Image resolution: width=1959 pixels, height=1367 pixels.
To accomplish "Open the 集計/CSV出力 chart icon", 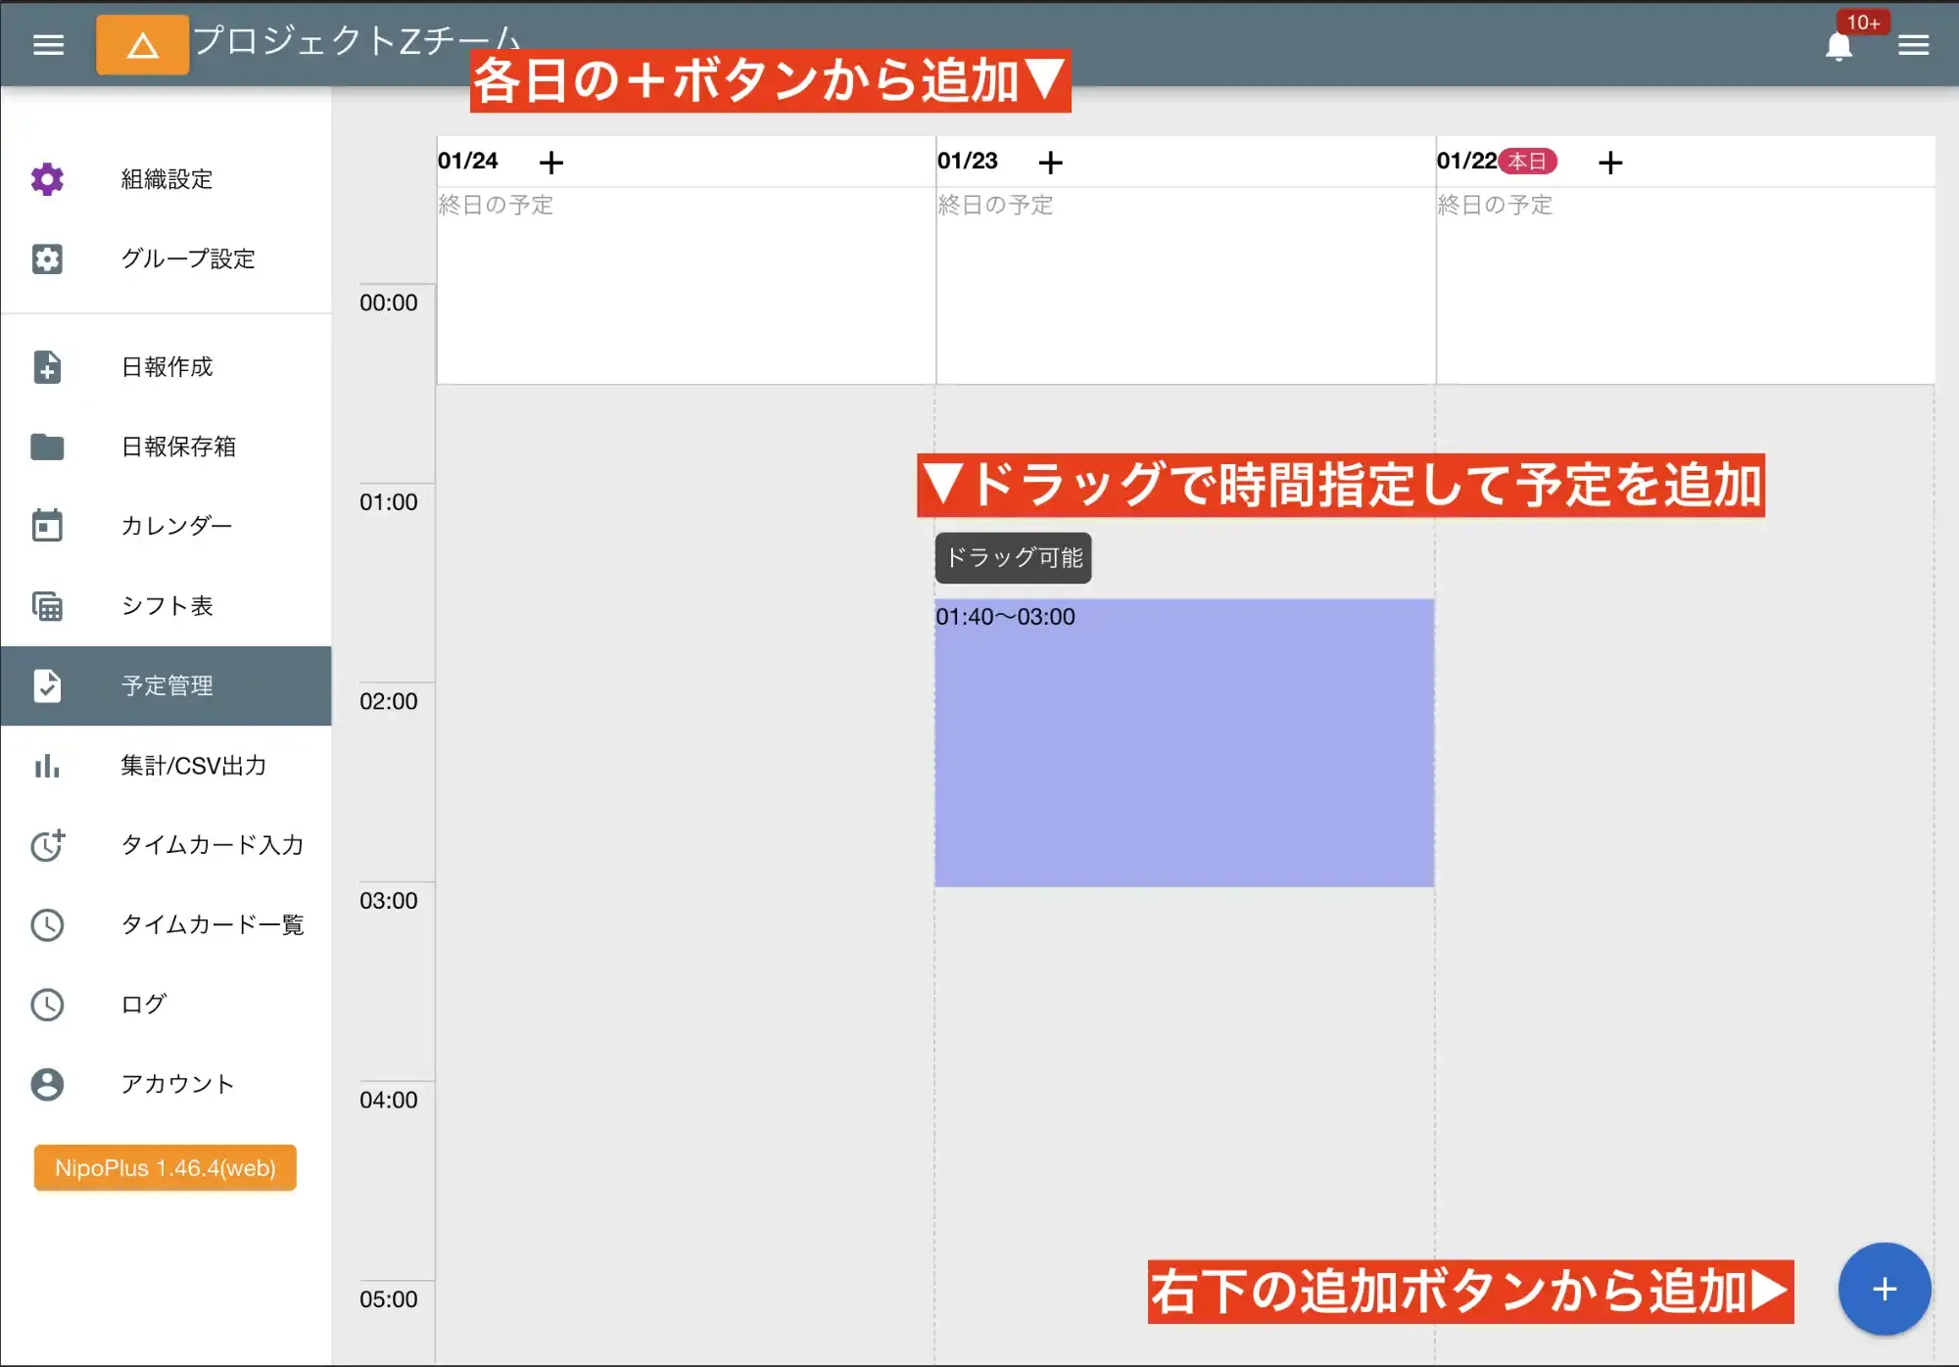I will pos(47,767).
